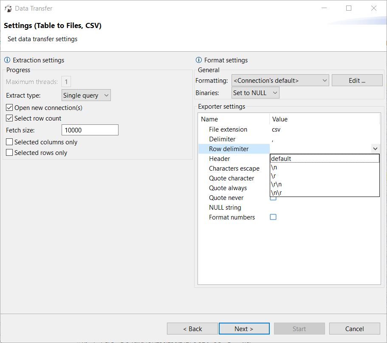387x343 pixels.
Task: Enable the Selected columns only checkbox
Action: pyautogui.click(x=9, y=142)
